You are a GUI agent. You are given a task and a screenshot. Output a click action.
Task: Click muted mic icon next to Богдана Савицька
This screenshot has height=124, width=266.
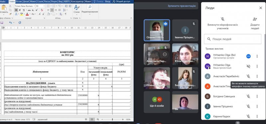pos(248,96)
